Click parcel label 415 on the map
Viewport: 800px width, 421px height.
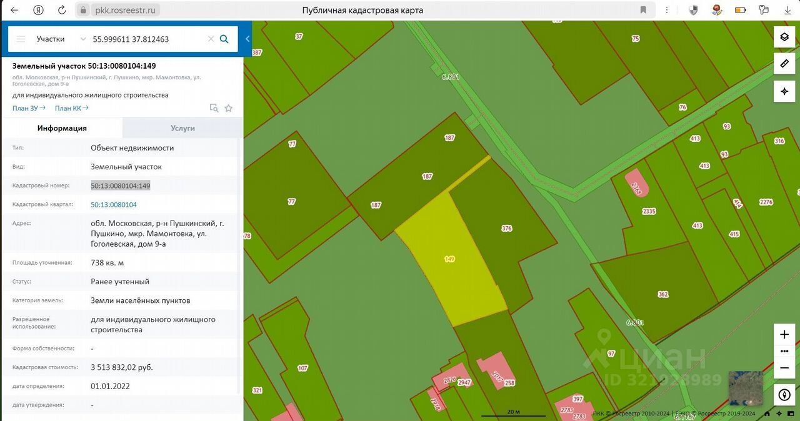point(734,234)
